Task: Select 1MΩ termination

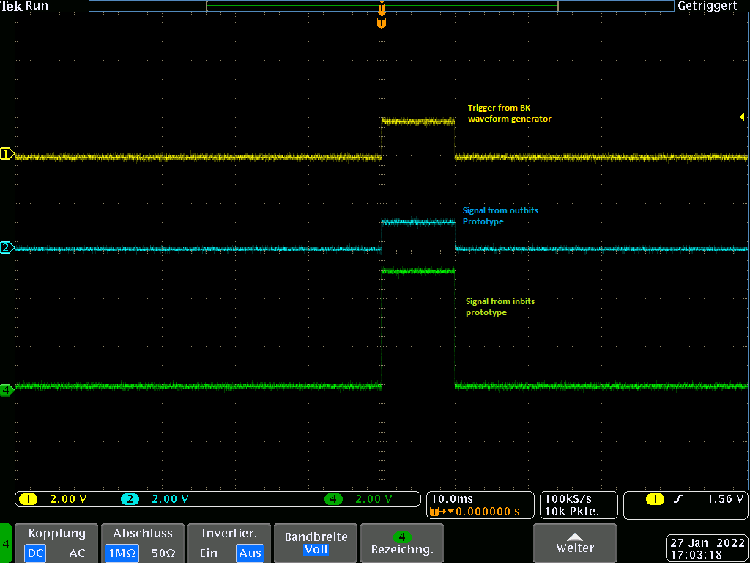Action: (120, 553)
